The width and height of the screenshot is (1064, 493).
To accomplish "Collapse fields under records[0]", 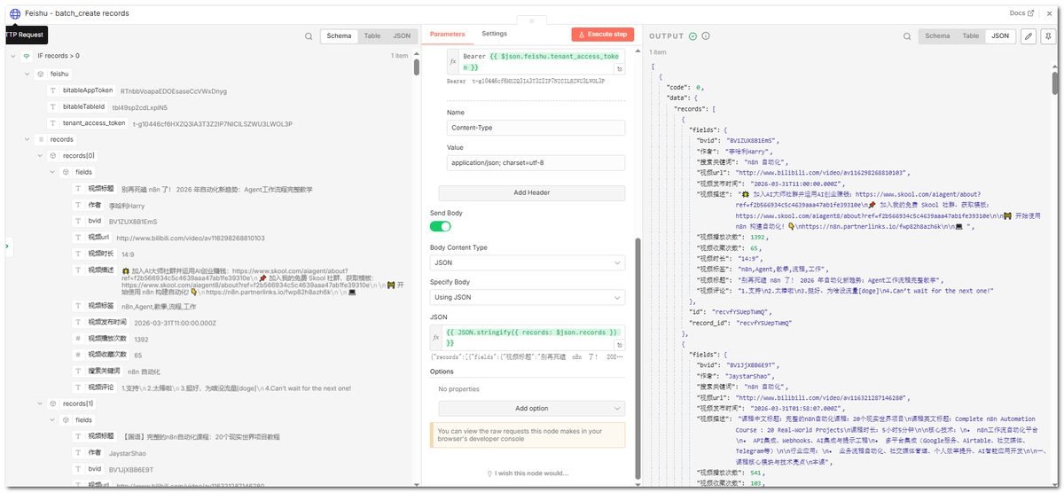I will 52,172.
